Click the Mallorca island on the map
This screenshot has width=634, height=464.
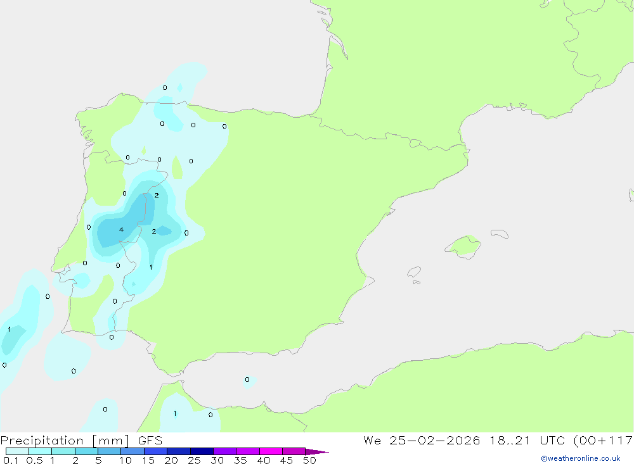[463, 246]
